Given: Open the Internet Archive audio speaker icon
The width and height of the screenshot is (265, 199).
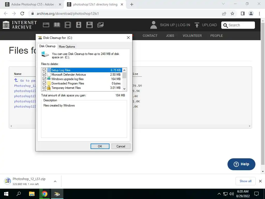Looking at the screenshot, I should coord(79,25).
